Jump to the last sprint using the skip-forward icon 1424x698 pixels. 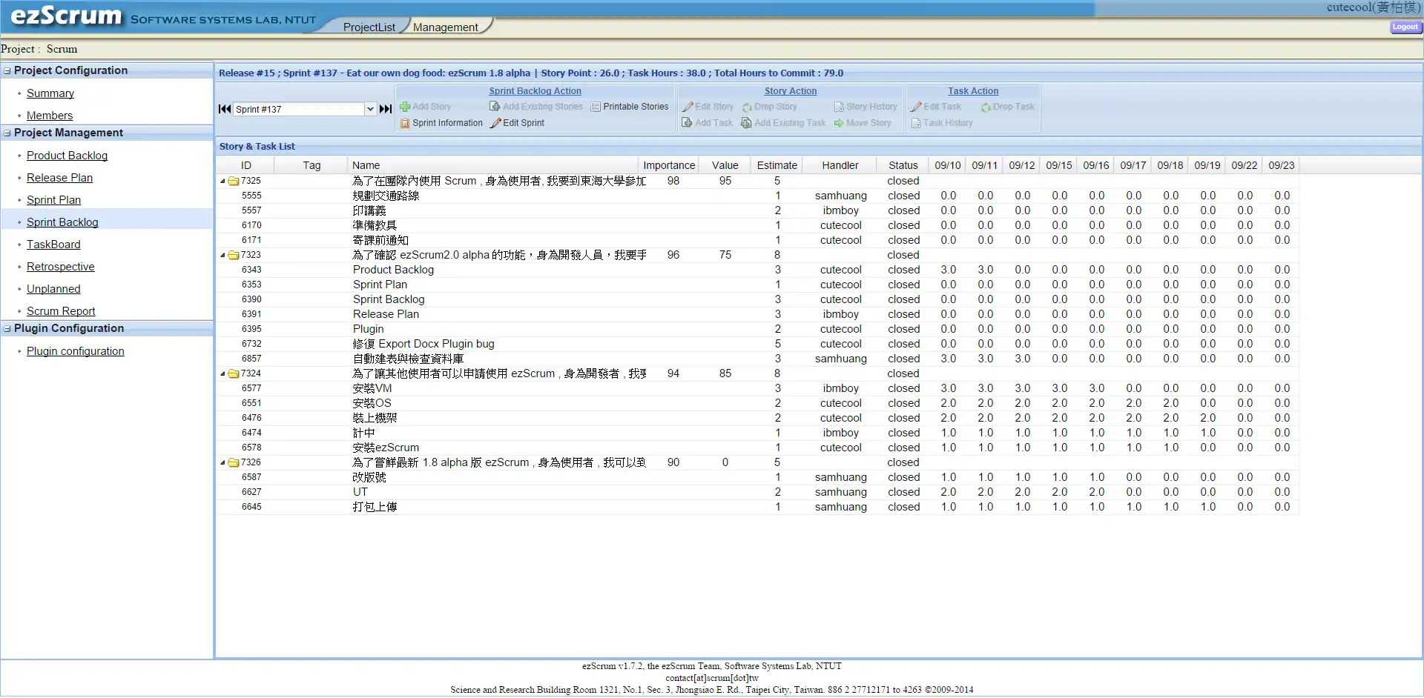(386, 109)
